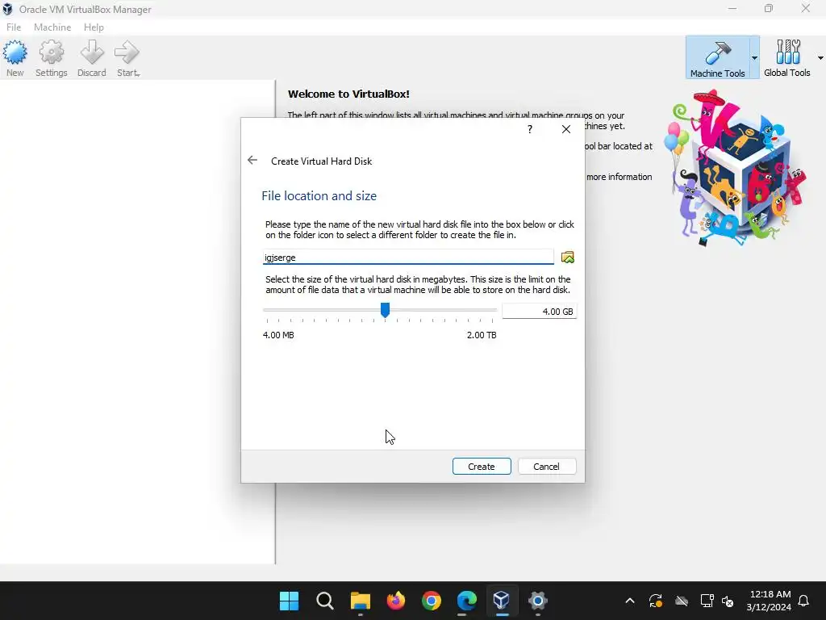
Task: Open the clock showing 12:18 AM
Action: 769,601
